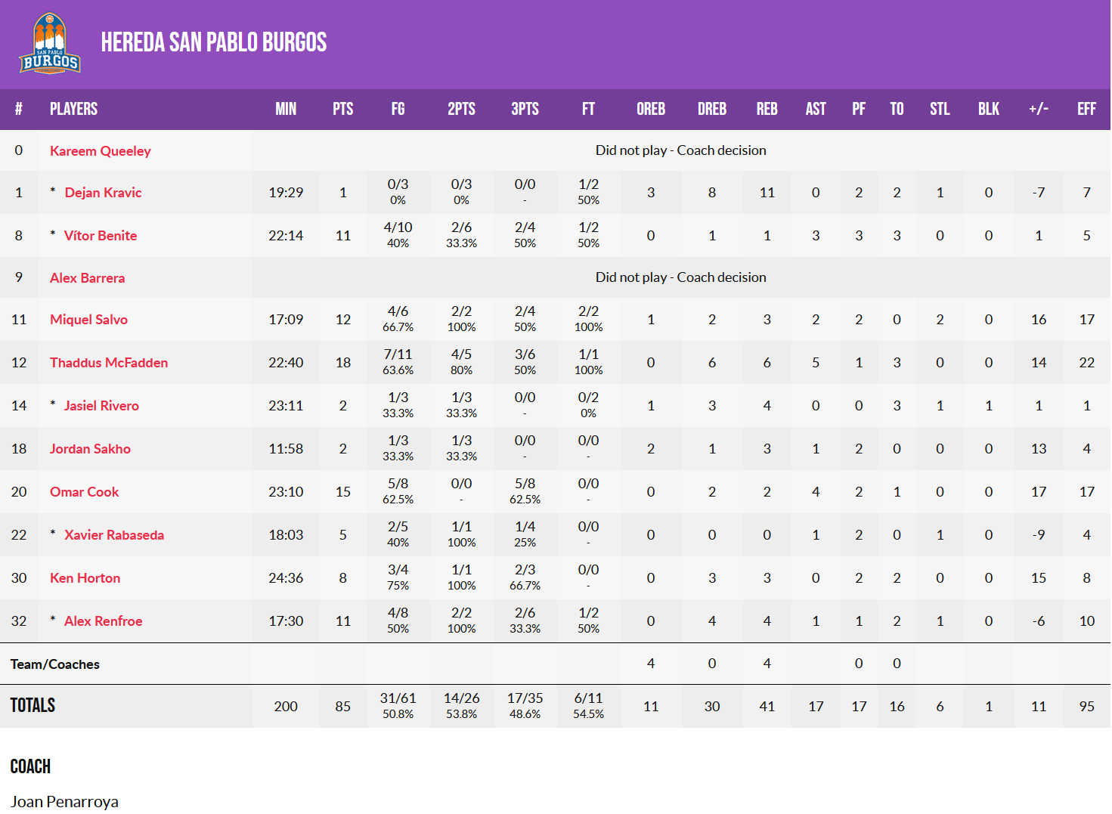Select Vítor Benite's name link
The width and height of the screenshot is (1112, 814).
(101, 236)
